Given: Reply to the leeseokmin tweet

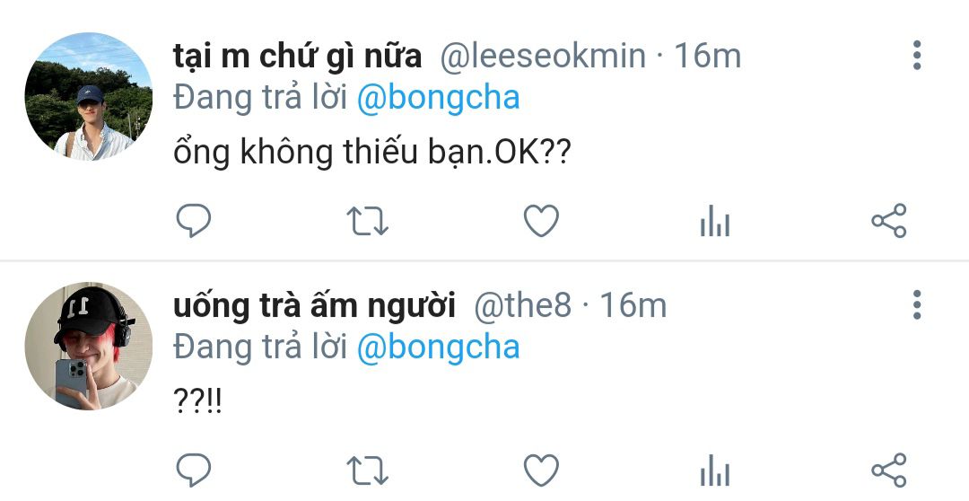Looking at the screenshot, I should [x=192, y=220].
